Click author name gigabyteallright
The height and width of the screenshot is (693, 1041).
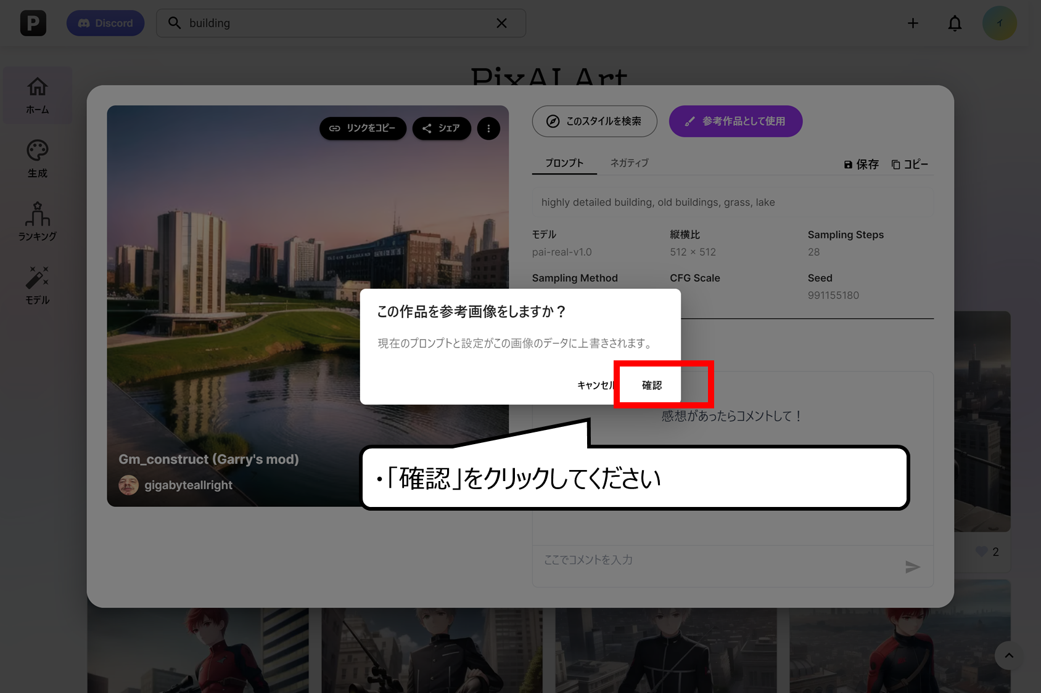pyautogui.click(x=188, y=485)
